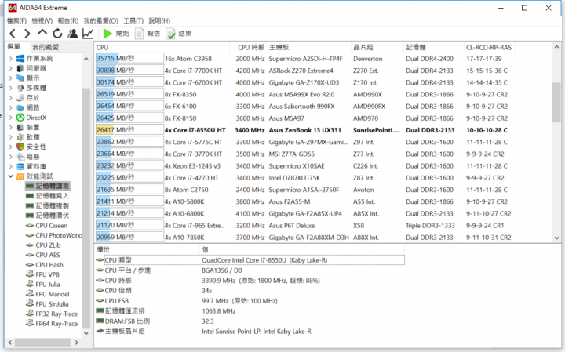Select FP64 Ray-Trace benchmark
565x352 pixels.
(x=52, y=324)
